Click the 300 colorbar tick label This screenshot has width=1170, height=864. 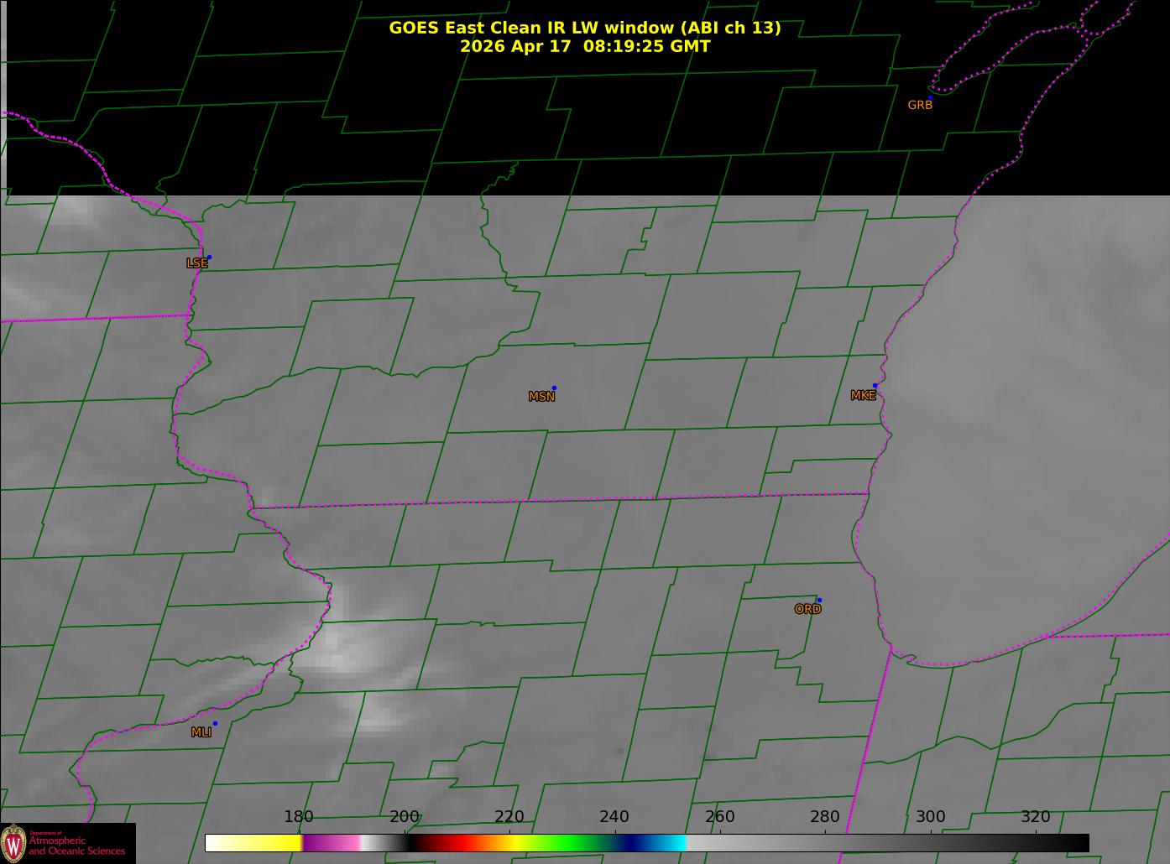[930, 816]
